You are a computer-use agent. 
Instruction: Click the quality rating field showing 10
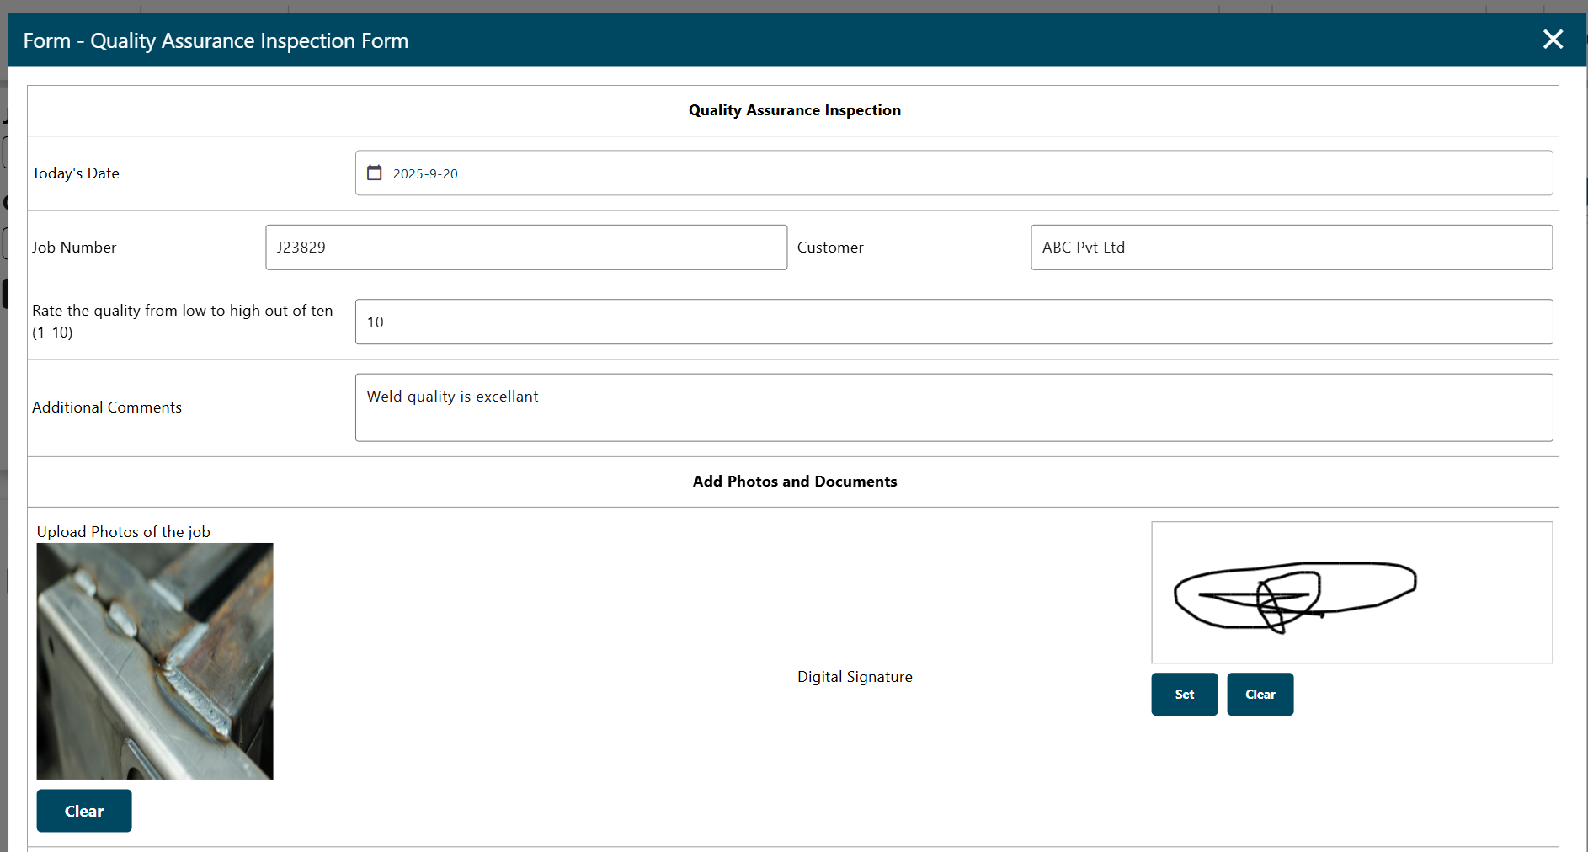[x=951, y=322]
